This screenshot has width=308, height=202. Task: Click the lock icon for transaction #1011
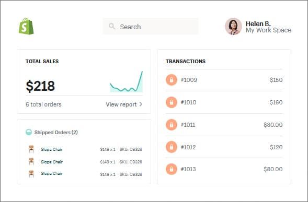[172, 125]
